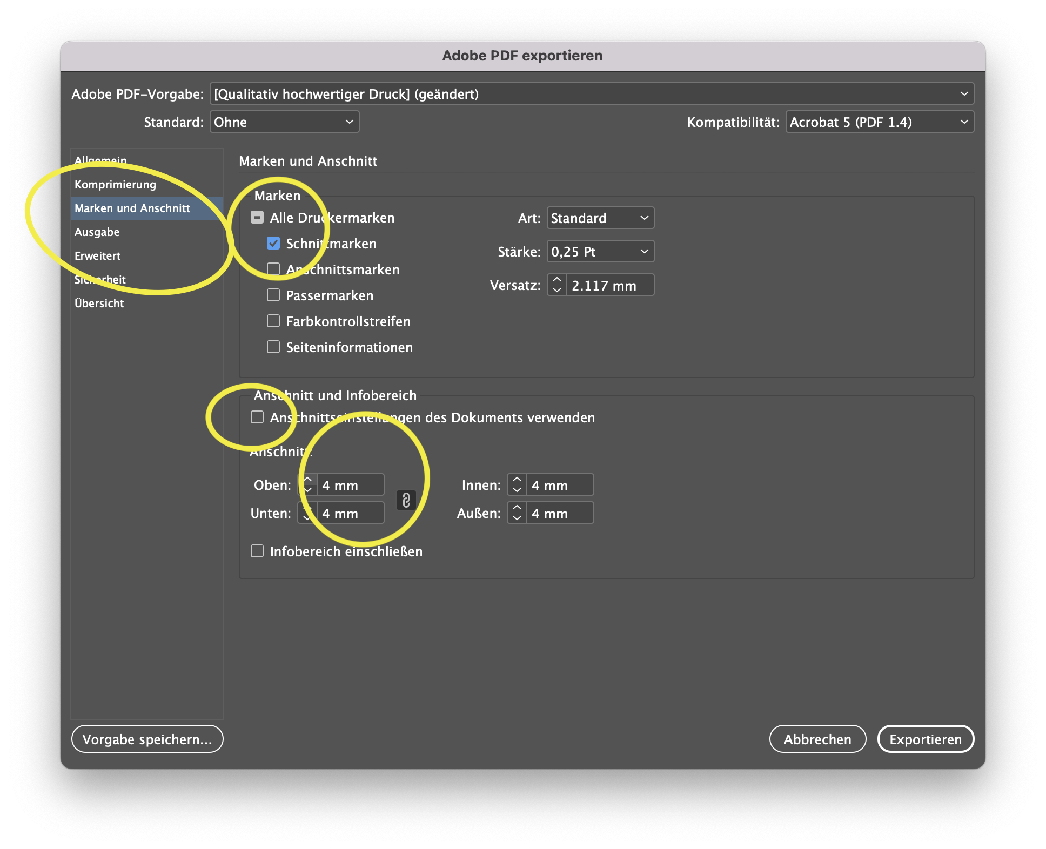
Task: Enable Infobereich einschließen checkbox
Action: [257, 551]
